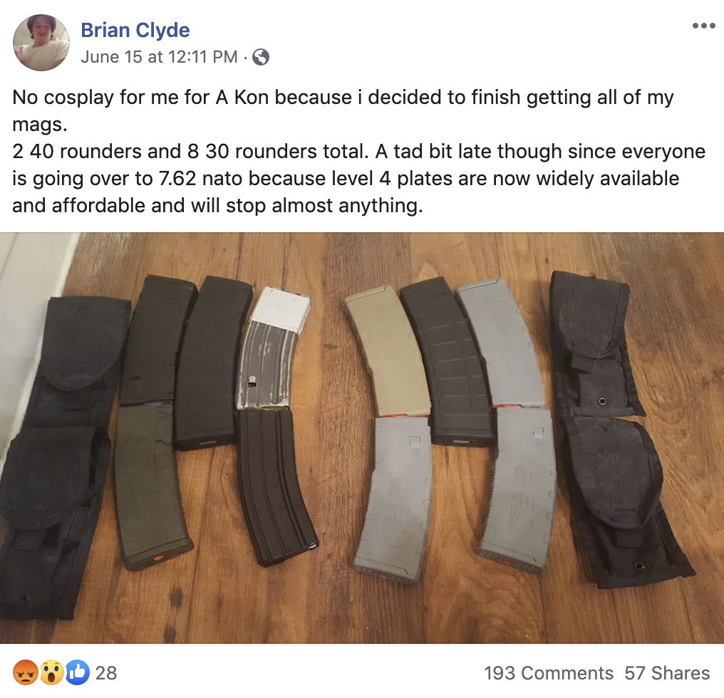Open the Brian Clyde profile name link

135,31
